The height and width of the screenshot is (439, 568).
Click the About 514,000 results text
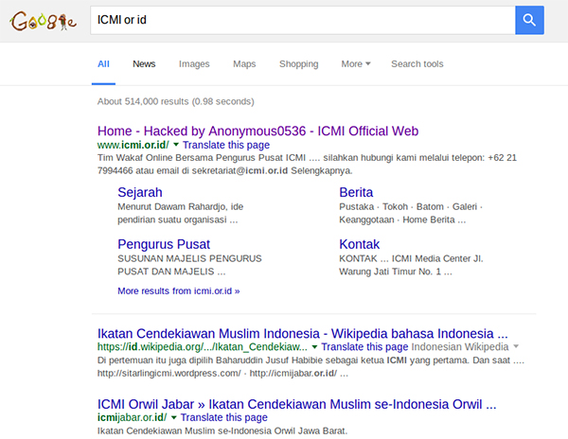coord(176,101)
